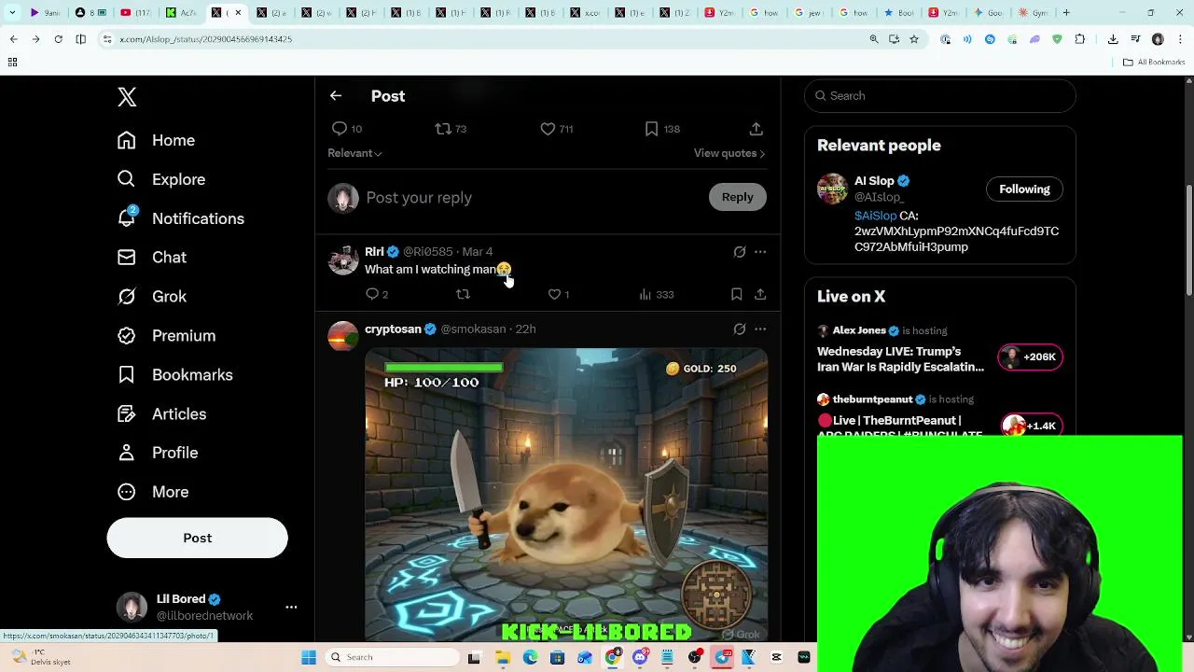The height and width of the screenshot is (672, 1194).
Task: Repost Riri's reply
Action: pyautogui.click(x=463, y=295)
